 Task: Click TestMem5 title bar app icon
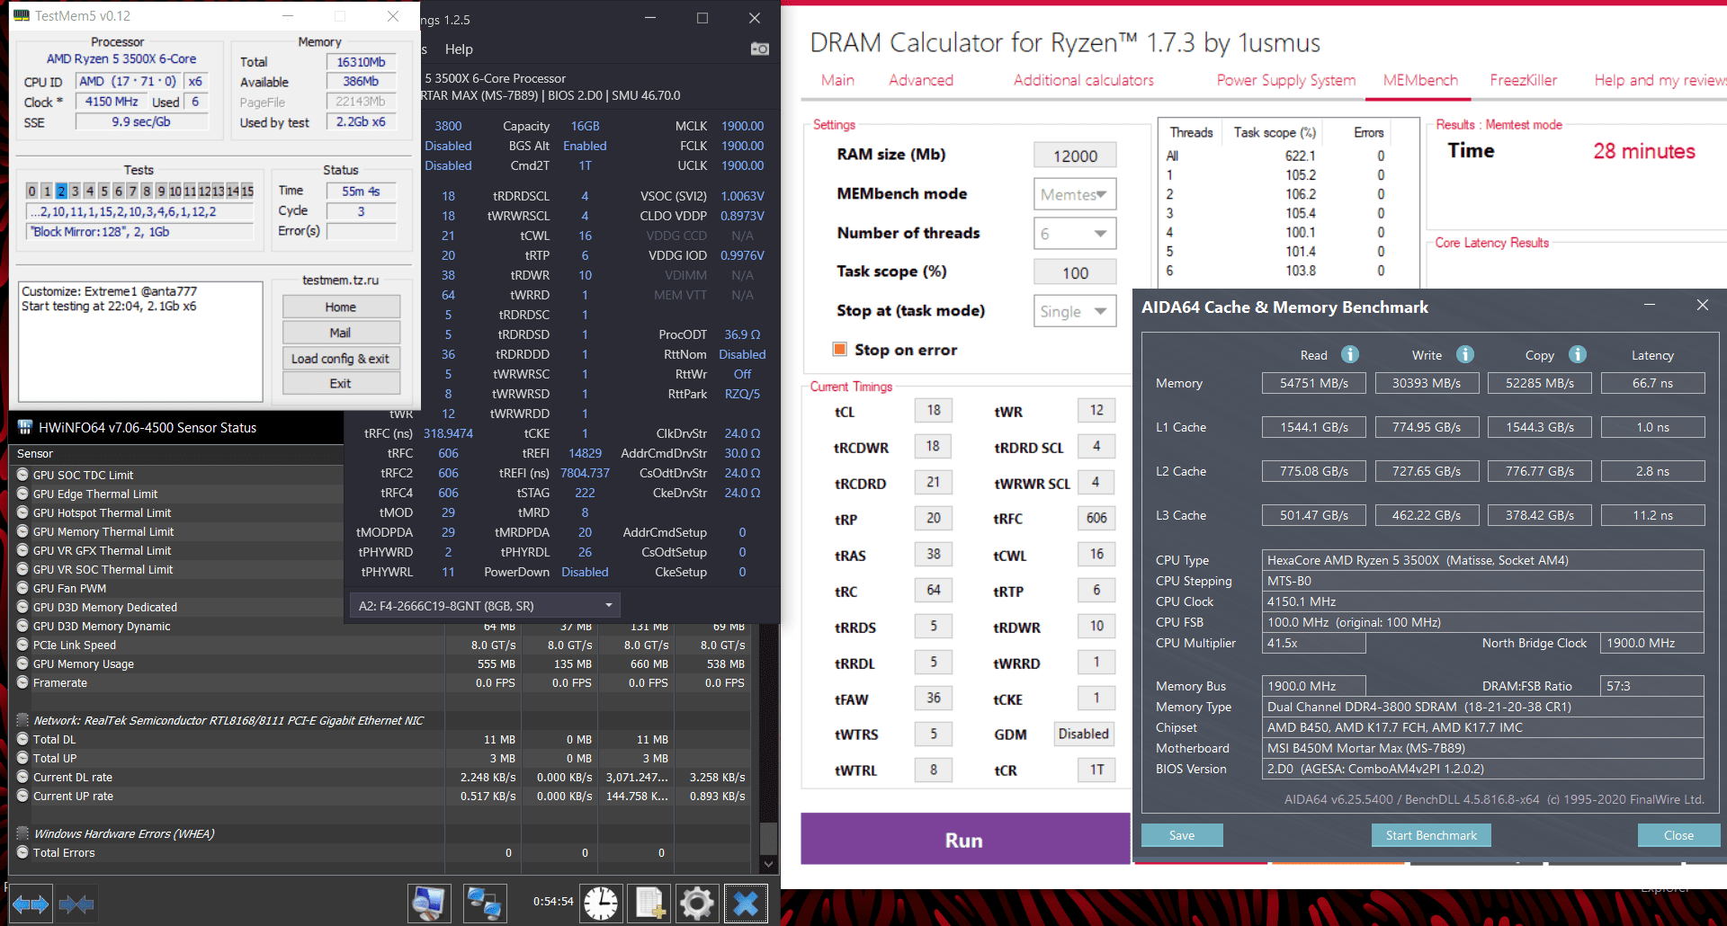click(x=22, y=15)
